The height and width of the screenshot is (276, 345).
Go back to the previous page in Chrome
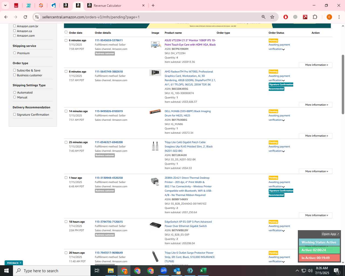pos(6,17)
